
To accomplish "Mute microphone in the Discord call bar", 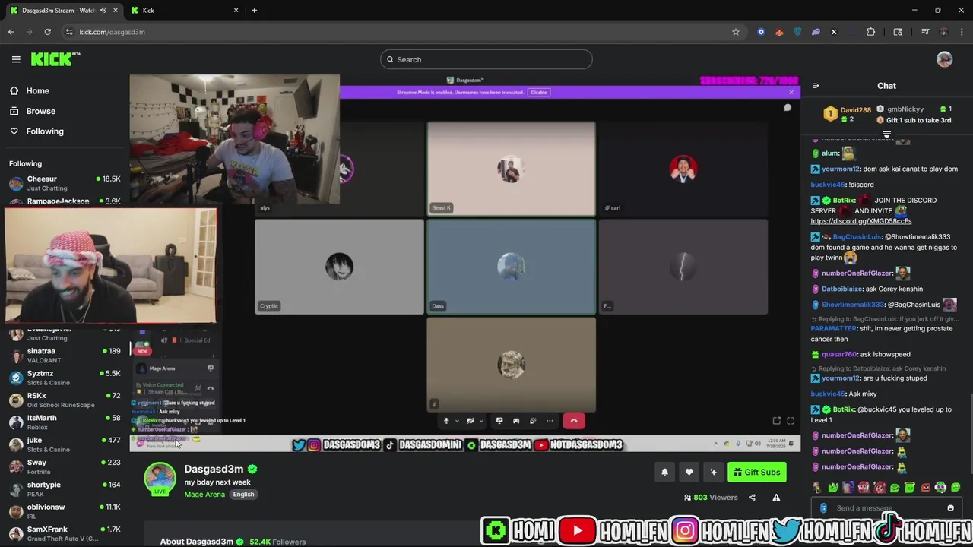I will point(446,421).
